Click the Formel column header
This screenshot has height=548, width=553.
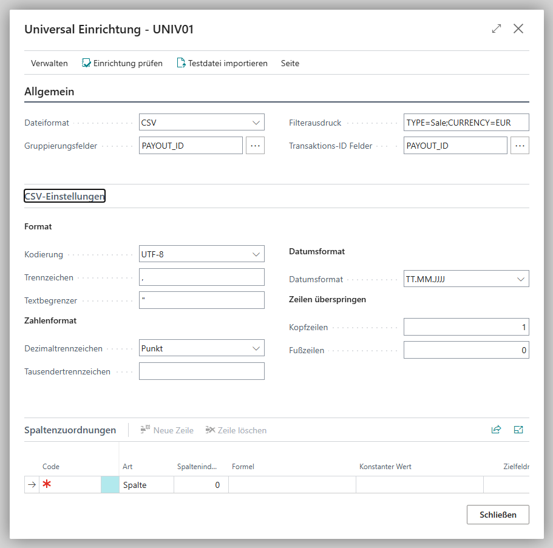243,466
